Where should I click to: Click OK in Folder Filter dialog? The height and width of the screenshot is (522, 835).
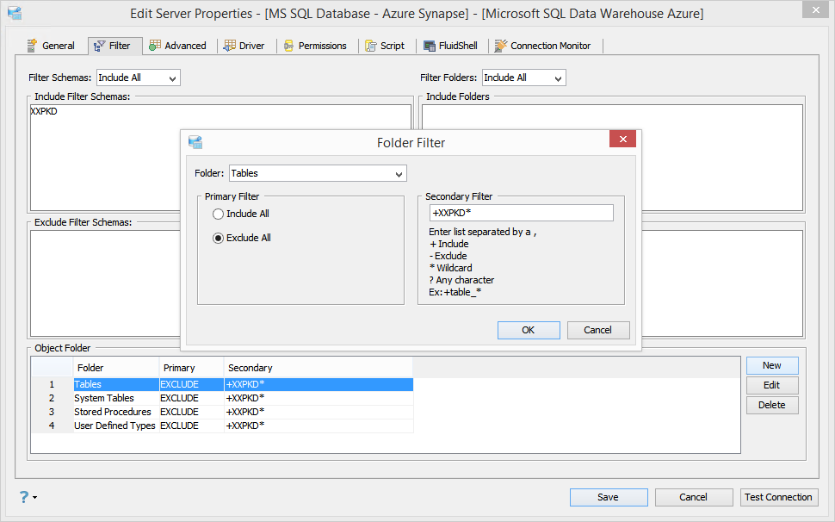point(529,330)
